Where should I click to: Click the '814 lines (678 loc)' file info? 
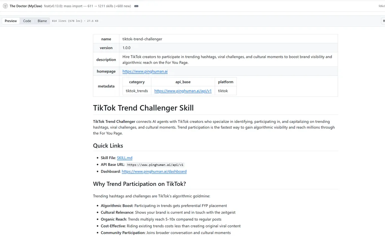point(75,21)
